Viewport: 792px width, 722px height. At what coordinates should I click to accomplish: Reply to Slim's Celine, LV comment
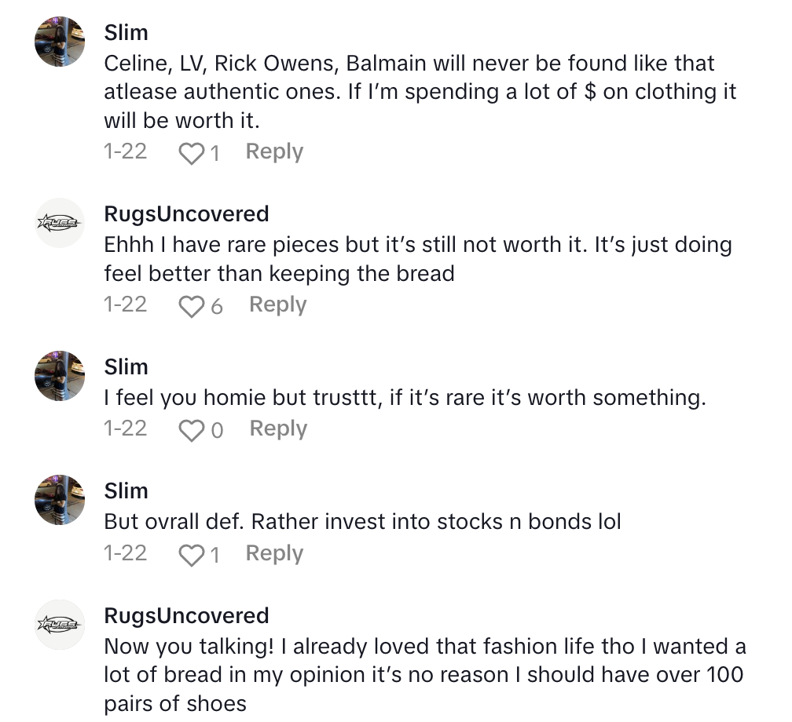(274, 152)
